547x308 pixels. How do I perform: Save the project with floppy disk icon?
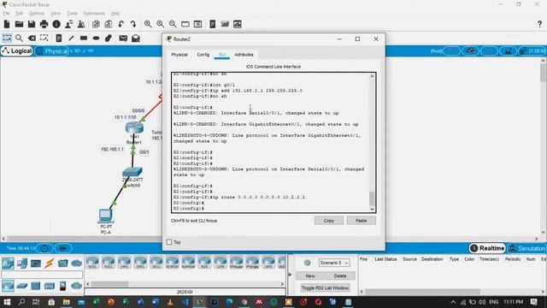pos(32,24)
